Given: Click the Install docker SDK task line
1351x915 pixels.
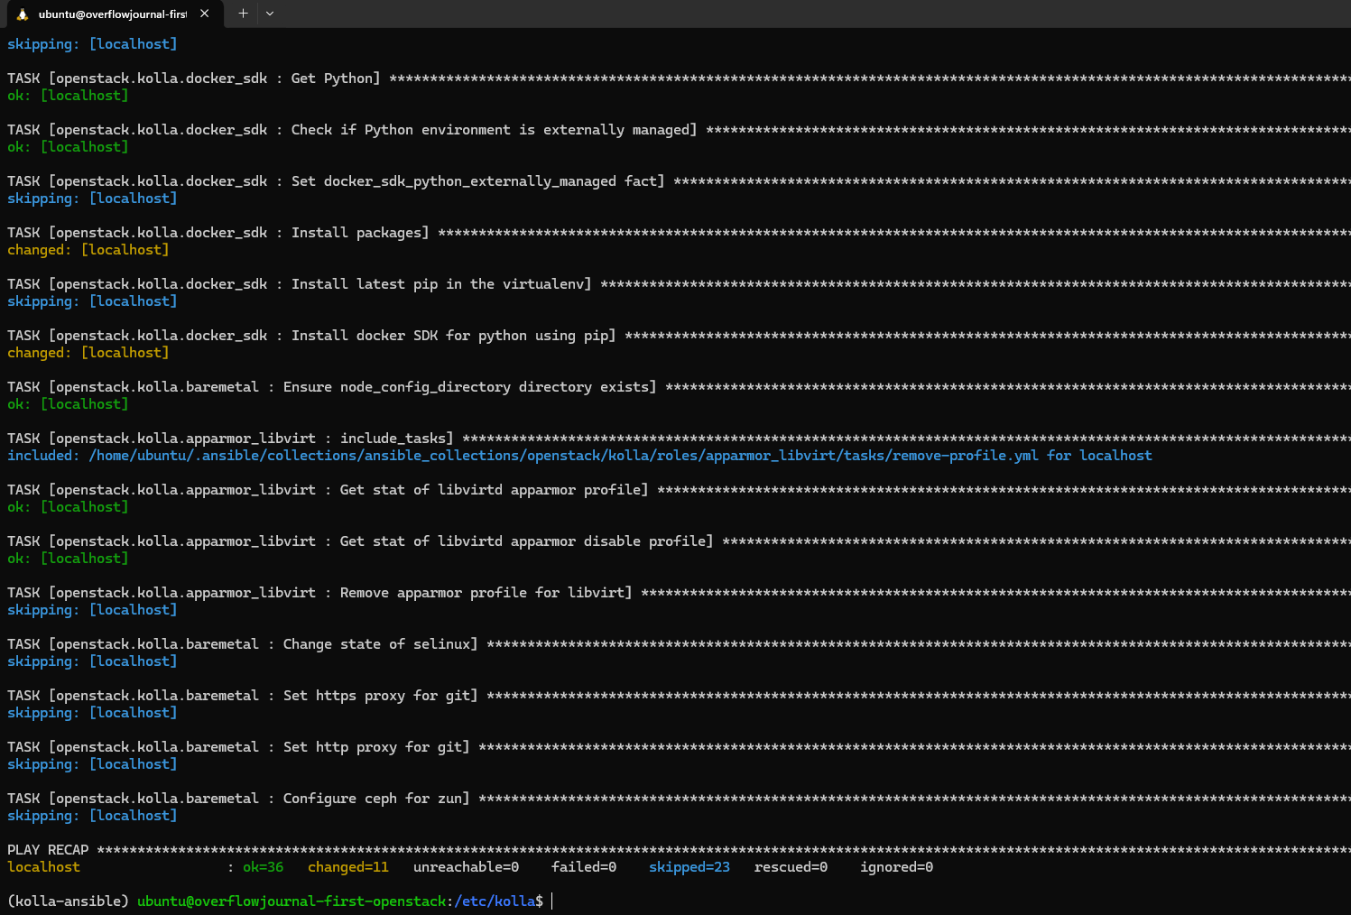Looking at the screenshot, I should tap(679, 336).
